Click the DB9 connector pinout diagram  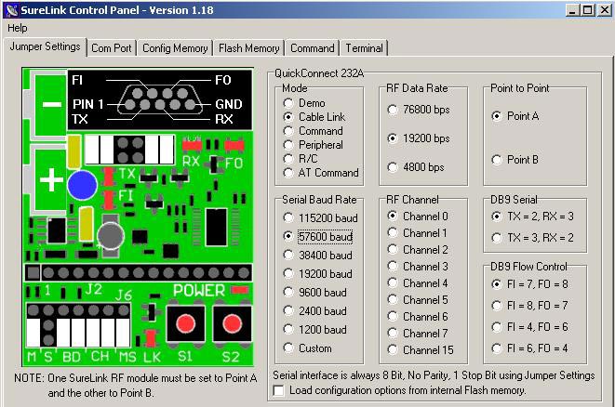pyautogui.click(x=160, y=99)
